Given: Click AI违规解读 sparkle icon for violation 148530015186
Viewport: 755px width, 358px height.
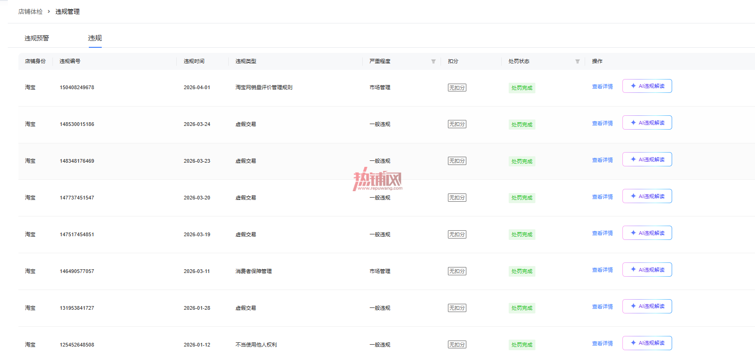Looking at the screenshot, I should coord(633,123).
